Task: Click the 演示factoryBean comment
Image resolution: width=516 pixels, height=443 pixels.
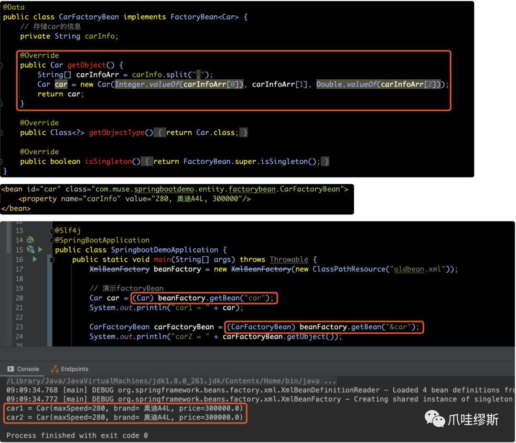Action: pyautogui.click(x=126, y=288)
